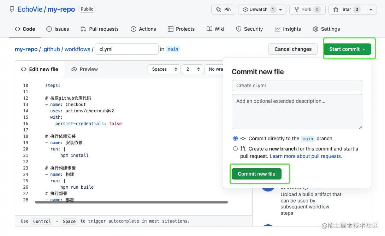Click the repository book icon beside EchoVie
The image size is (385, 236).
point(12,10)
